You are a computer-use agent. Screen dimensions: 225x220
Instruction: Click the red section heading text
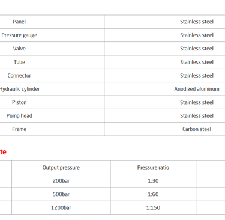3,152
